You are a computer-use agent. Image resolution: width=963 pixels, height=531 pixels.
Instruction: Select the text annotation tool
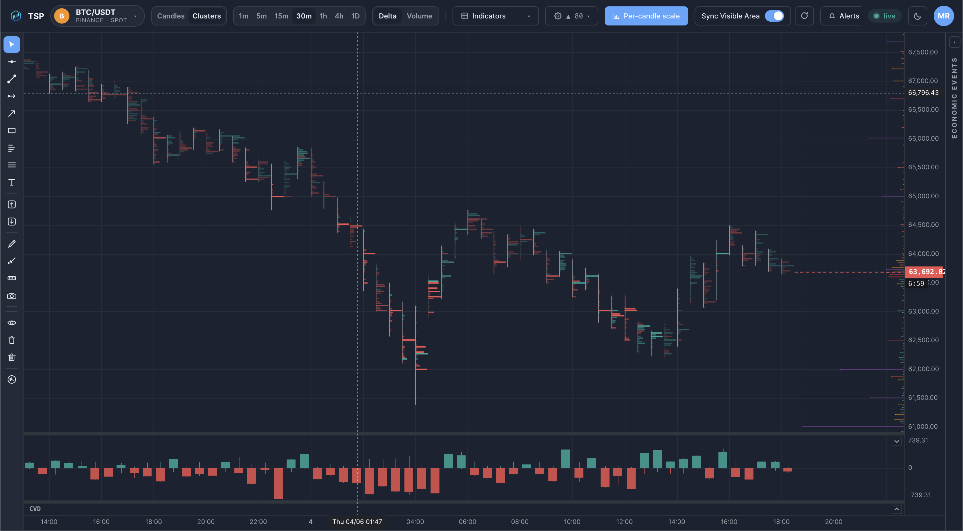click(11, 182)
